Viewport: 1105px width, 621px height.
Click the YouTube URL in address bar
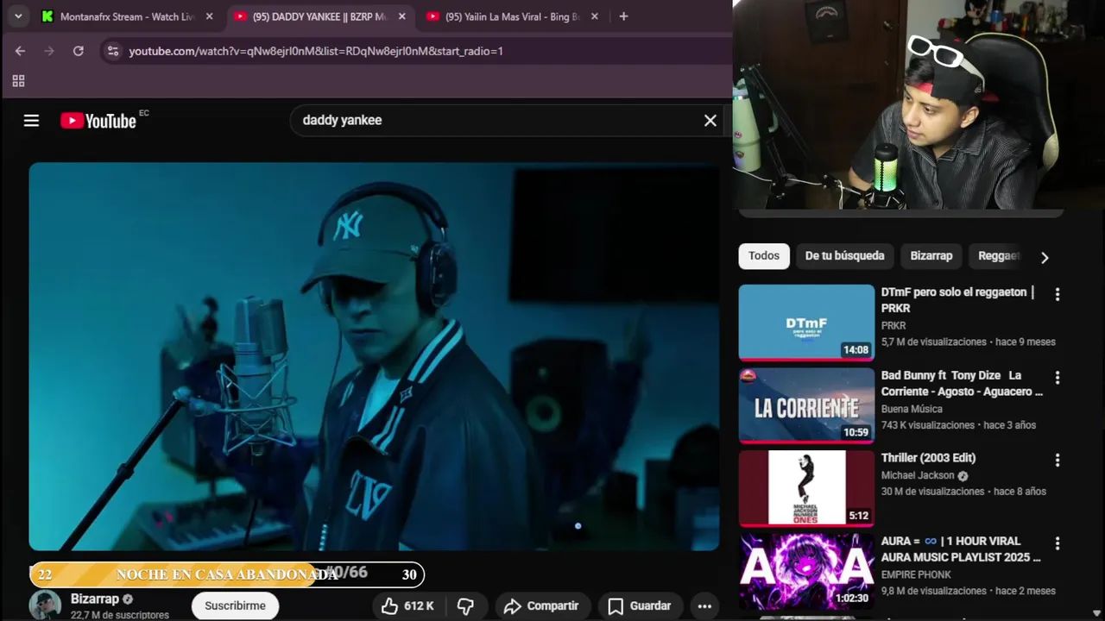316,51
